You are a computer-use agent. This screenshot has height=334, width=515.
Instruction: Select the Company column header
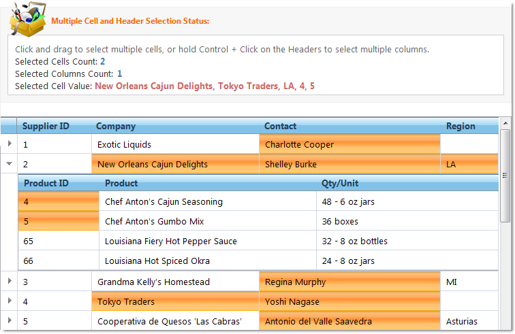point(116,126)
